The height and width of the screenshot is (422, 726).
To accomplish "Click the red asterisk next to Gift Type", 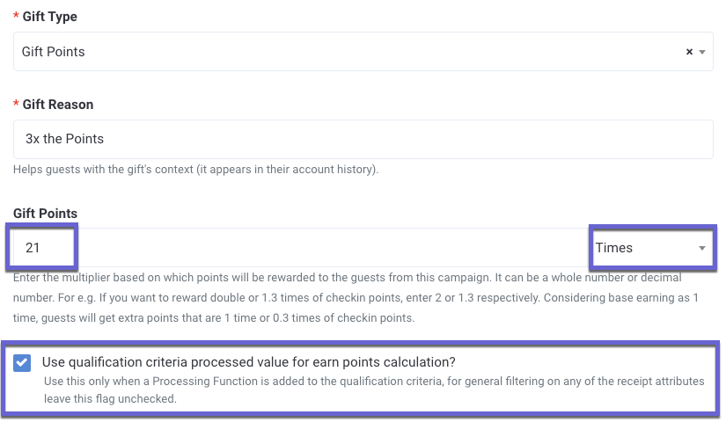I will pos(16,17).
